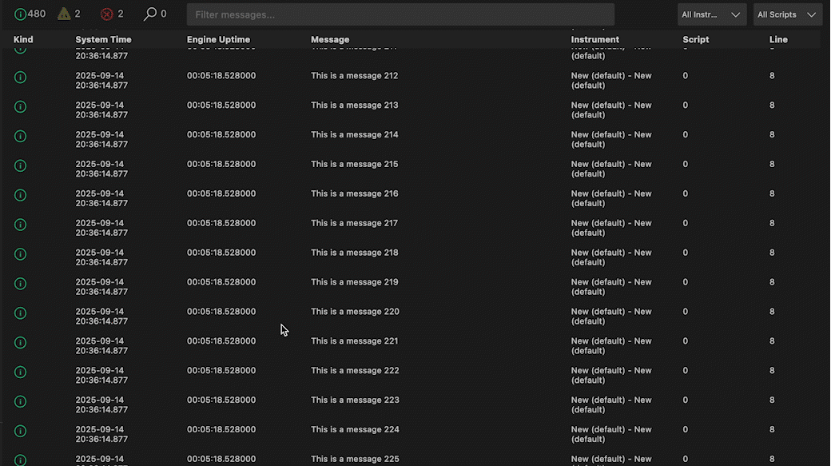Click the info icon beside message 224
831x466 pixels.
pos(20,431)
